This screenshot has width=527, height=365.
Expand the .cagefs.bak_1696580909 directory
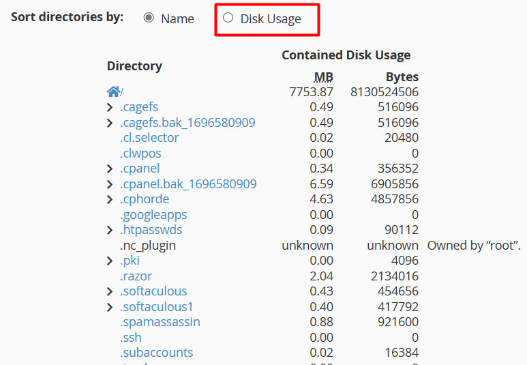coord(110,123)
